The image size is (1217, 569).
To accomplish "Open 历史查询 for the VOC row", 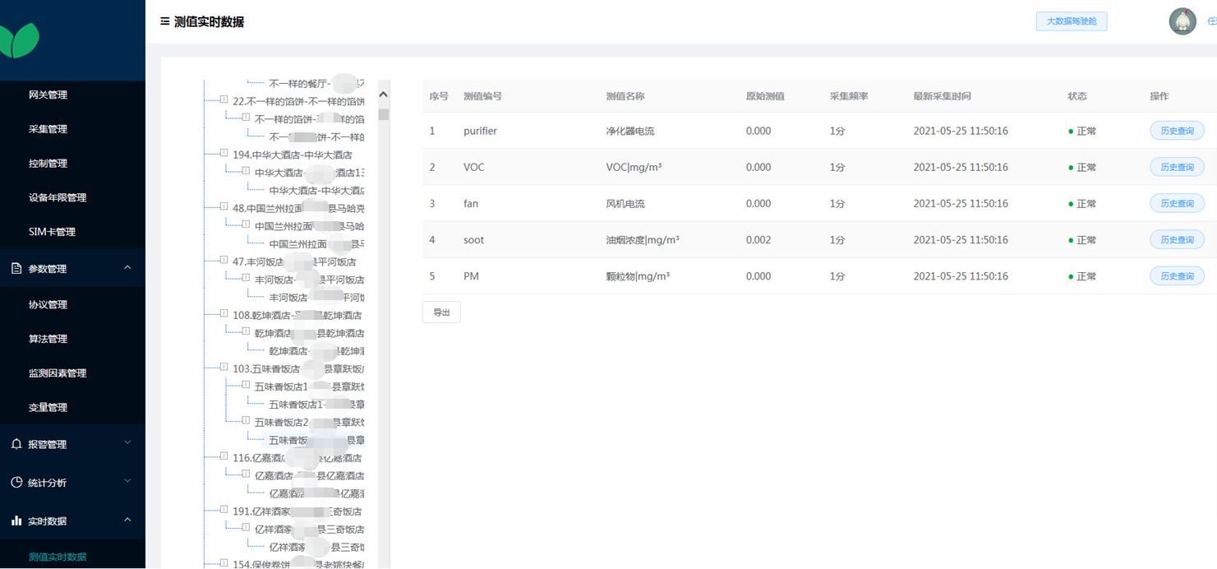I will [1176, 167].
